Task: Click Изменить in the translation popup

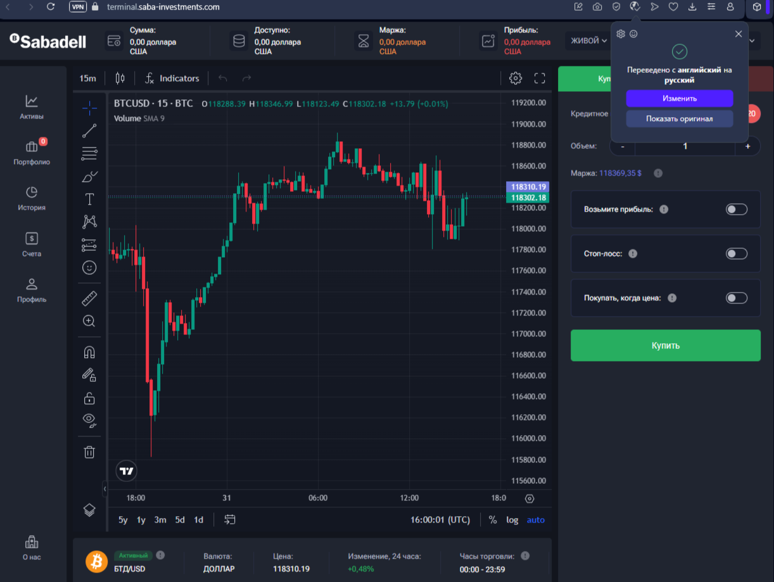Action: pyautogui.click(x=680, y=98)
